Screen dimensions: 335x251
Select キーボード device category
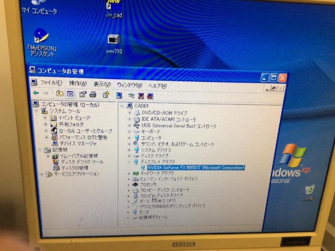[x=151, y=132]
